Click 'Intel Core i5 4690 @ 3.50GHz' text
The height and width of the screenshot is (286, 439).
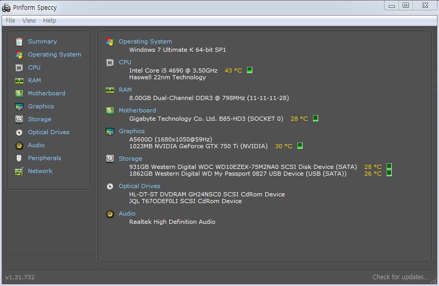coord(173,70)
